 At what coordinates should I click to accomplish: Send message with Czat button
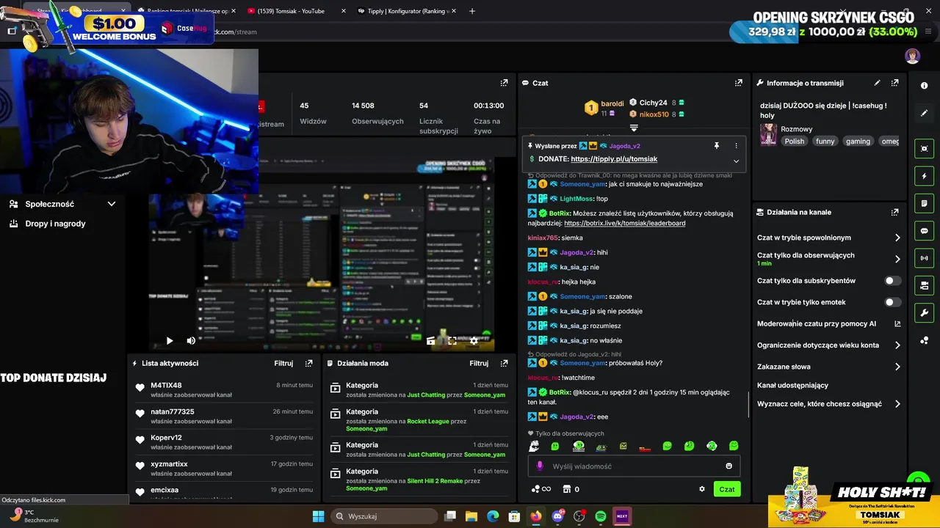point(726,489)
